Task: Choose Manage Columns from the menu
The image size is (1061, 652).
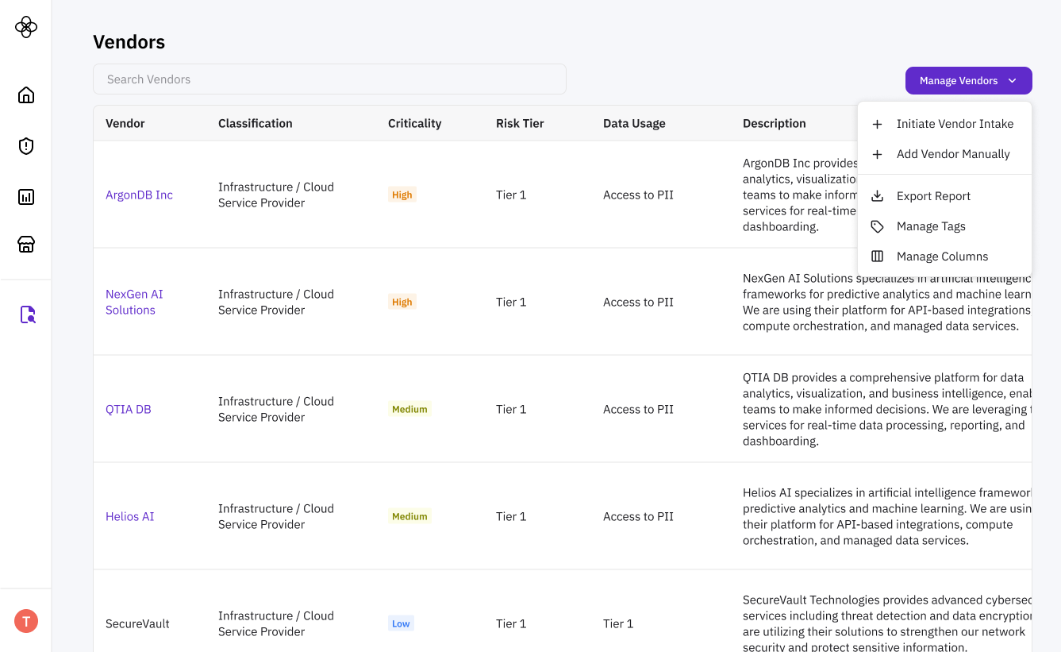Action: pyautogui.click(x=942, y=257)
